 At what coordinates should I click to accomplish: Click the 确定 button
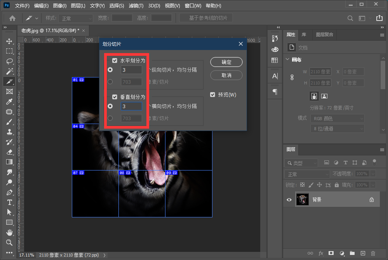226,62
